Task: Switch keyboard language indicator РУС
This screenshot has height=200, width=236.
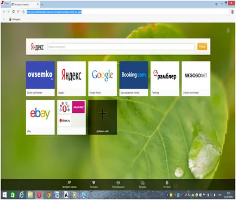Action: tap(220, 195)
